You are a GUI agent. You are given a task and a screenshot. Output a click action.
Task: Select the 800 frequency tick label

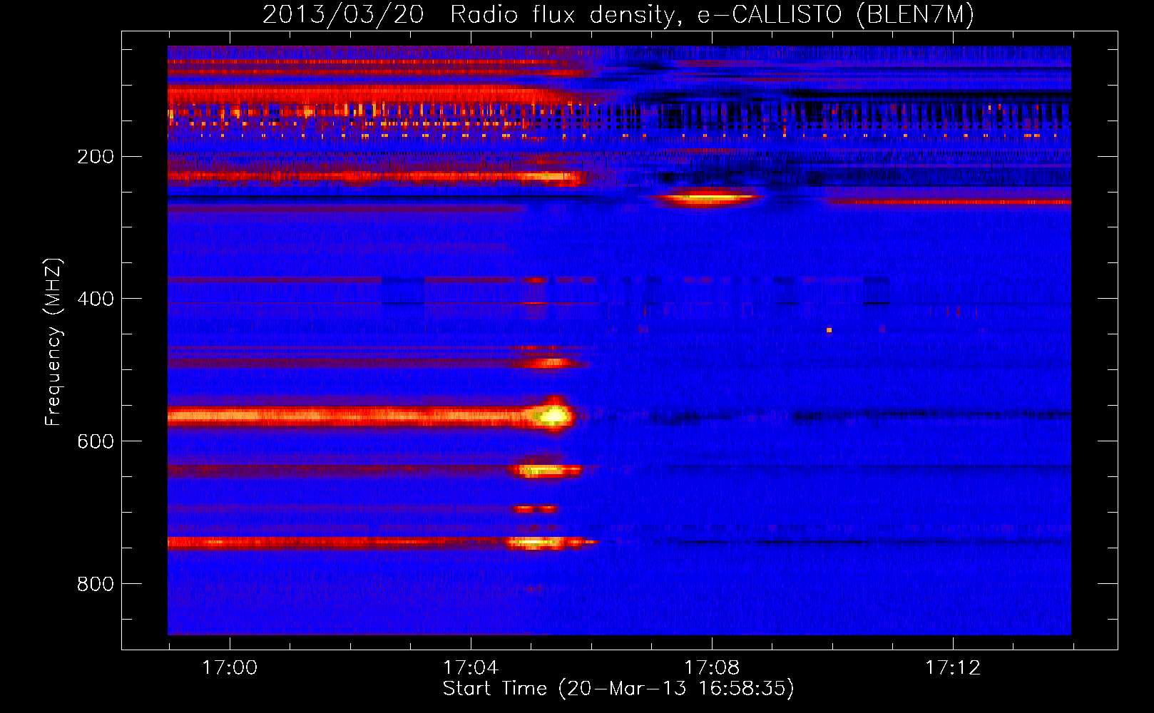tap(96, 584)
